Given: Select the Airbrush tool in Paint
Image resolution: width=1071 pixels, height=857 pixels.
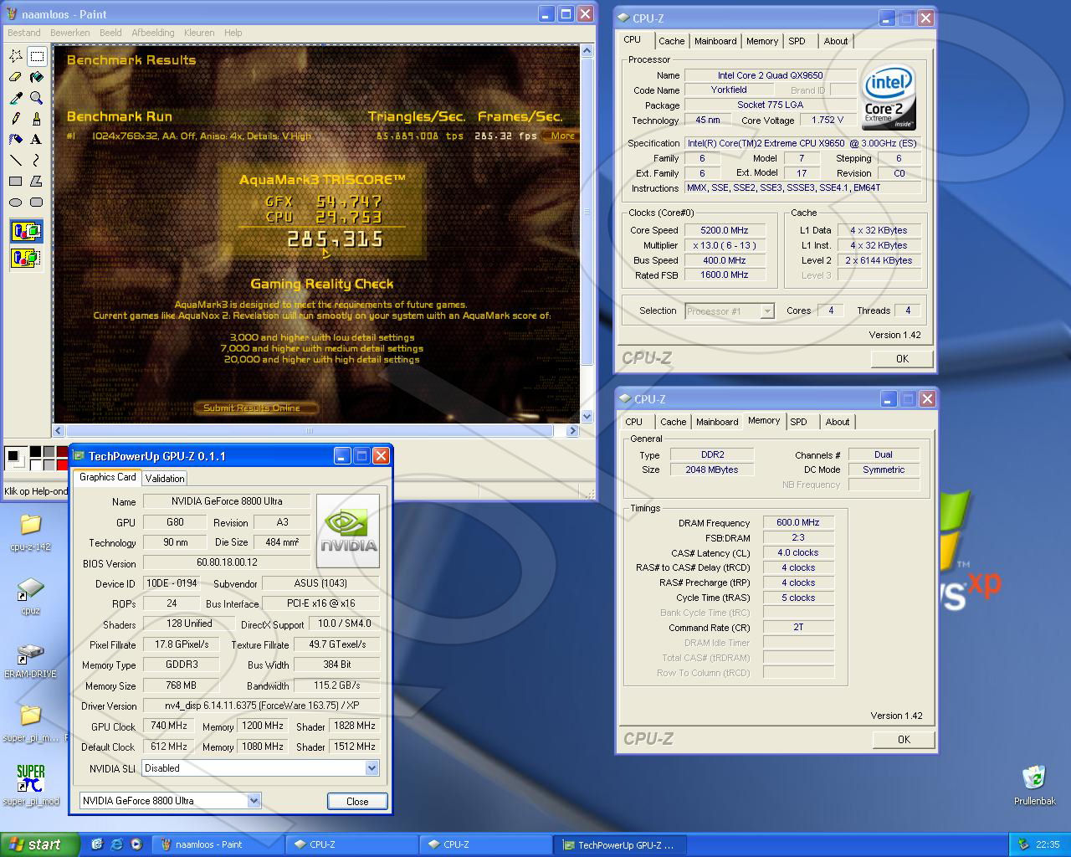Looking at the screenshot, I should pos(16,139).
